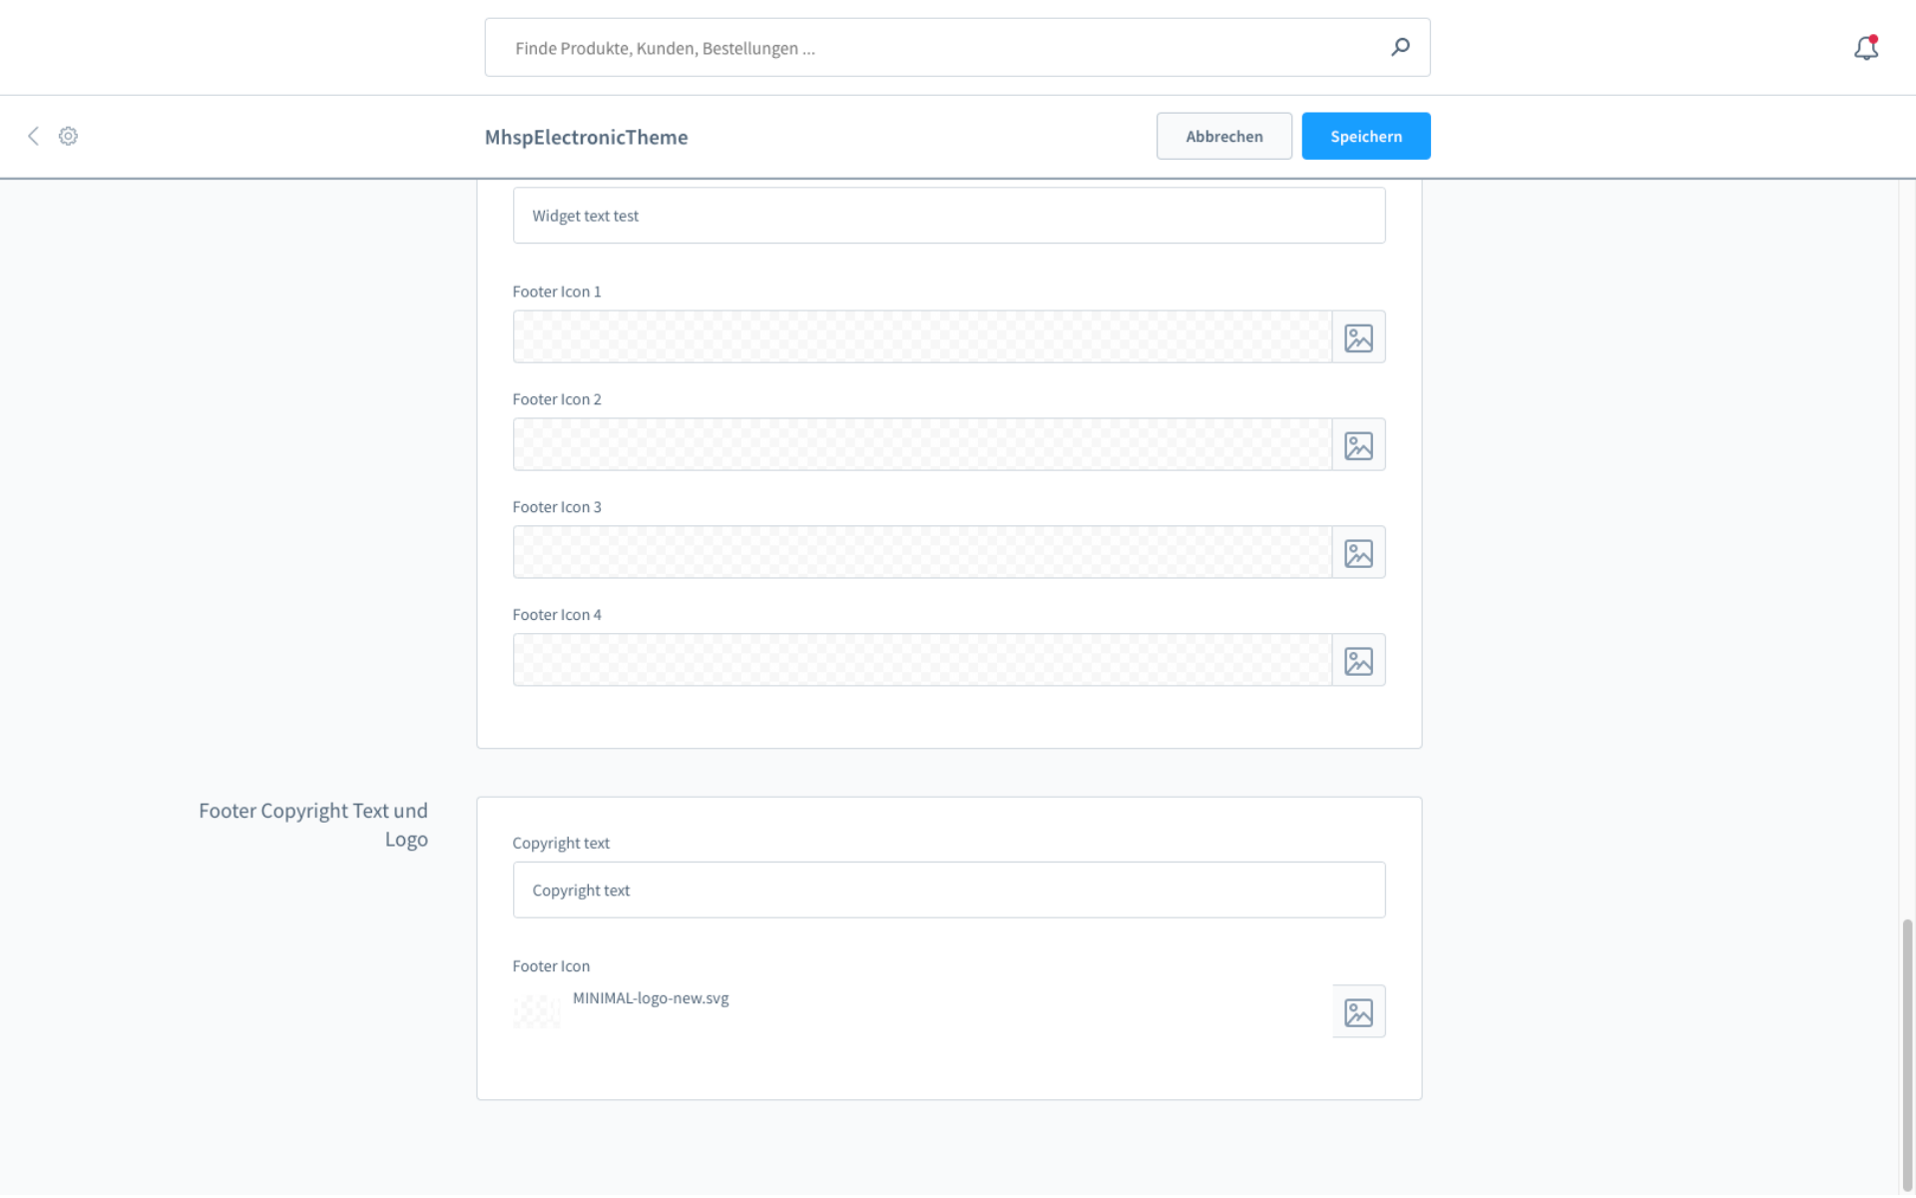Open media picker for Footer Icon 2
Screen dimensions: 1916x1198
point(1358,445)
